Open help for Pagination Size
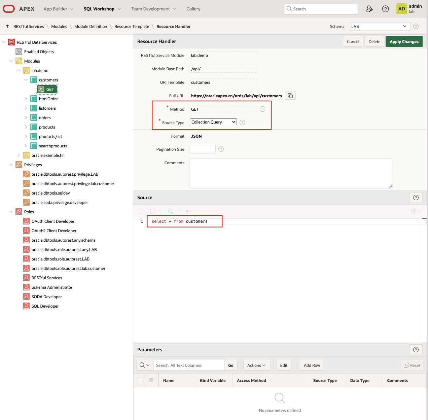 click(x=221, y=149)
